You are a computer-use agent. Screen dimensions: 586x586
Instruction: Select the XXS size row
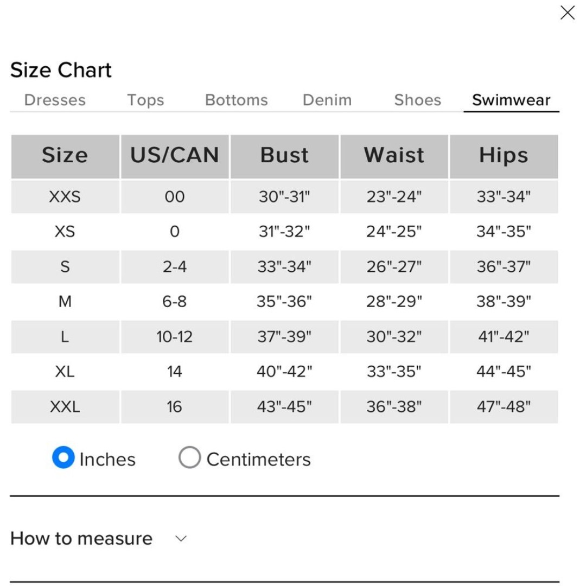(x=284, y=196)
